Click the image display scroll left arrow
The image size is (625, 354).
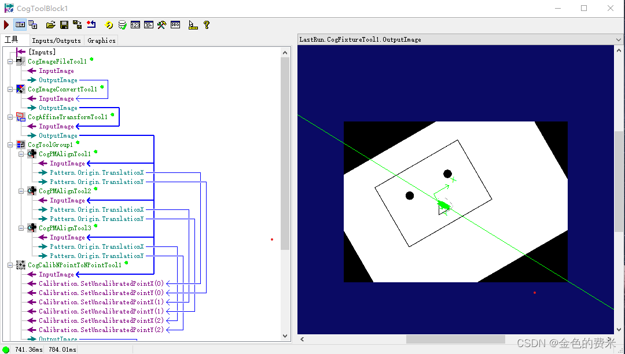(302, 340)
